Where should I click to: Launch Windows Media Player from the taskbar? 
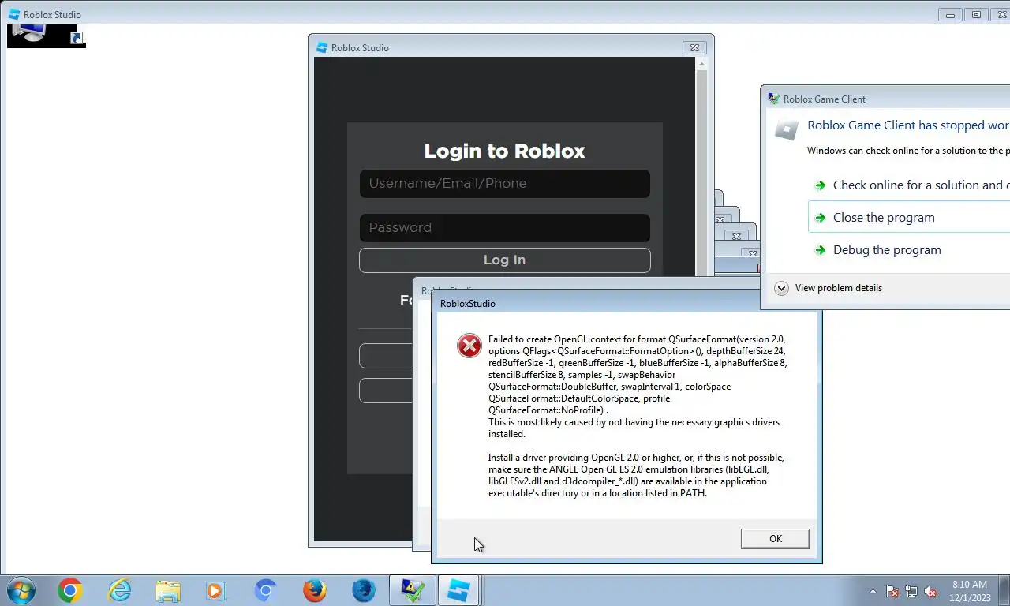click(215, 590)
